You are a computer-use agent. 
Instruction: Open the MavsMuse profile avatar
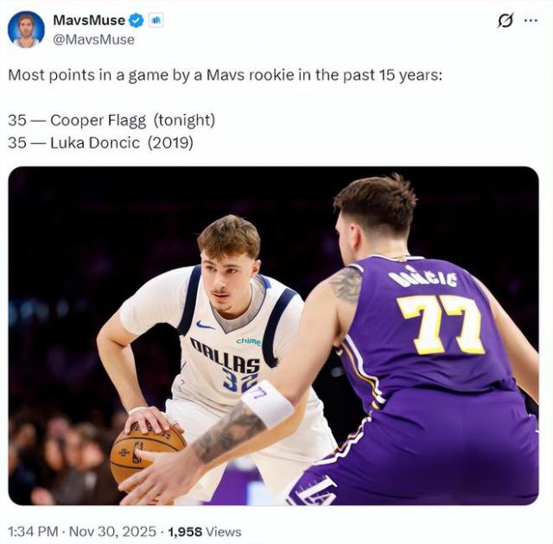click(x=26, y=29)
